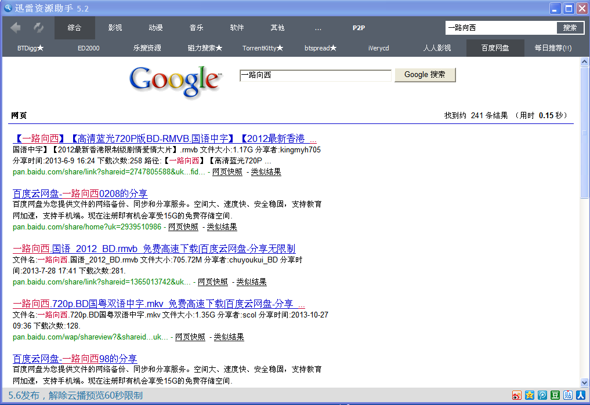
Task: Select the 其他 tab
Action: [278, 28]
